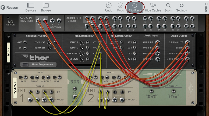The image size is (209, 116).
Task: Click the 2 Right output jack
Action: 187,48
